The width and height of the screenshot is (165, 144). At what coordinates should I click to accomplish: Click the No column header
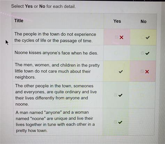(x=143, y=22)
